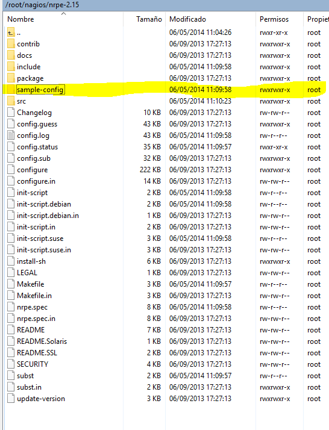
Task: Select the init-script.suse file name
Action: click(x=40, y=238)
